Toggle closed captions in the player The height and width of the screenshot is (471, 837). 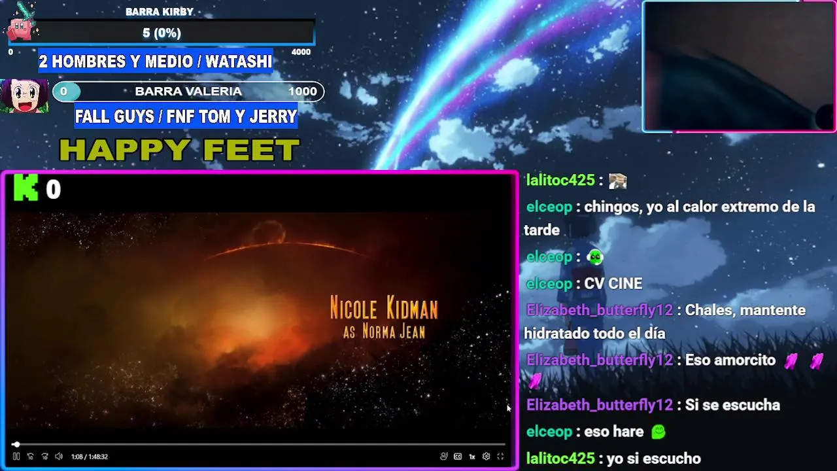click(458, 457)
